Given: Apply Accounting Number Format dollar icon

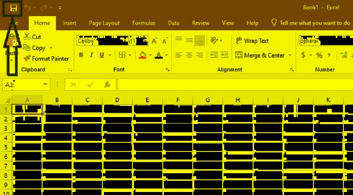Looking at the screenshot, I should (x=303, y=55).
